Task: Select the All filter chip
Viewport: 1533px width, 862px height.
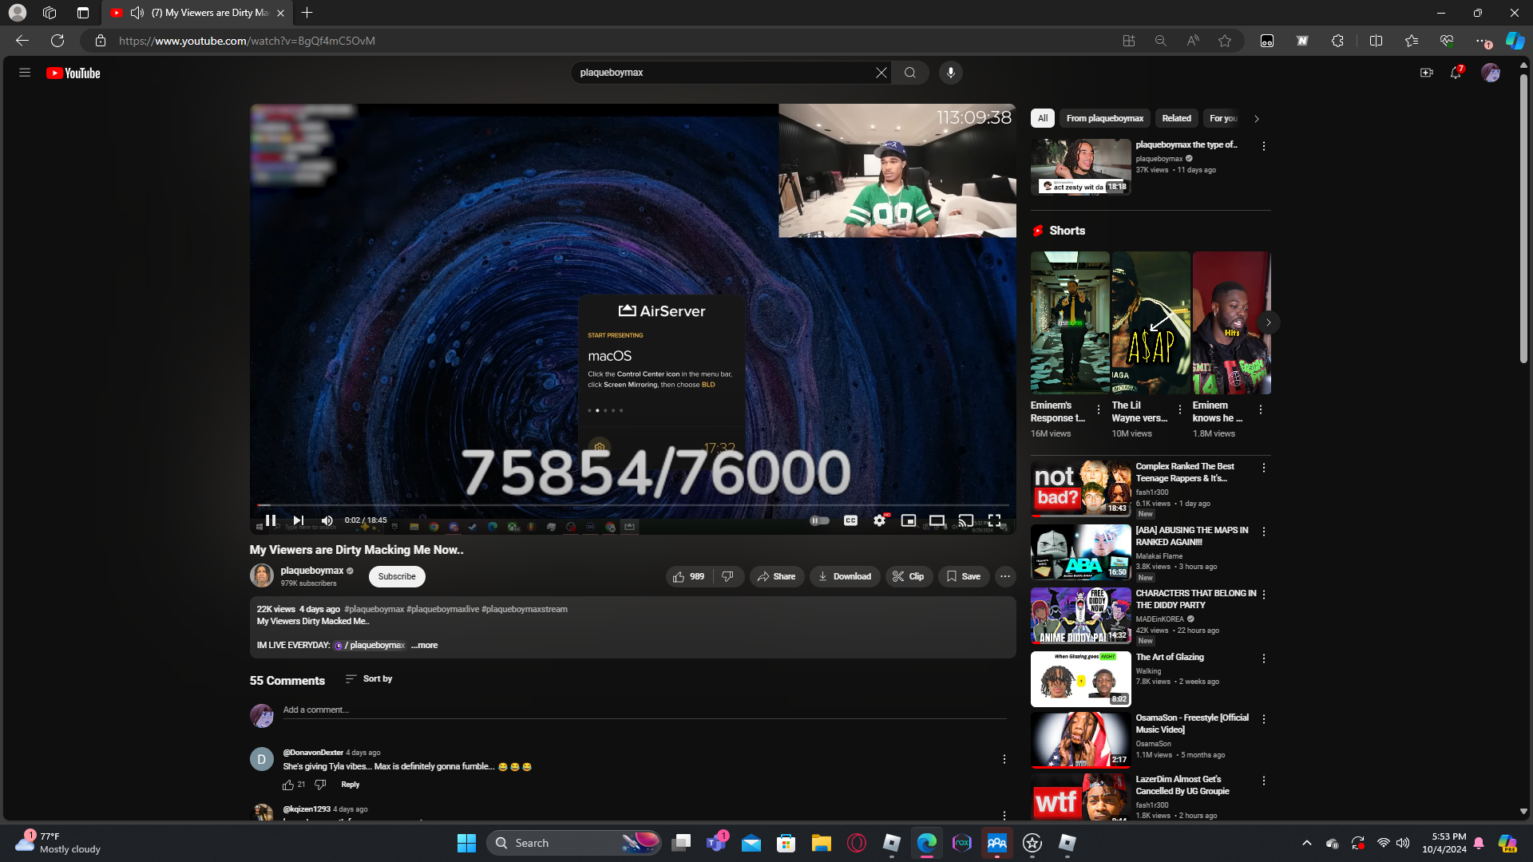Action: pos(1042,118)
